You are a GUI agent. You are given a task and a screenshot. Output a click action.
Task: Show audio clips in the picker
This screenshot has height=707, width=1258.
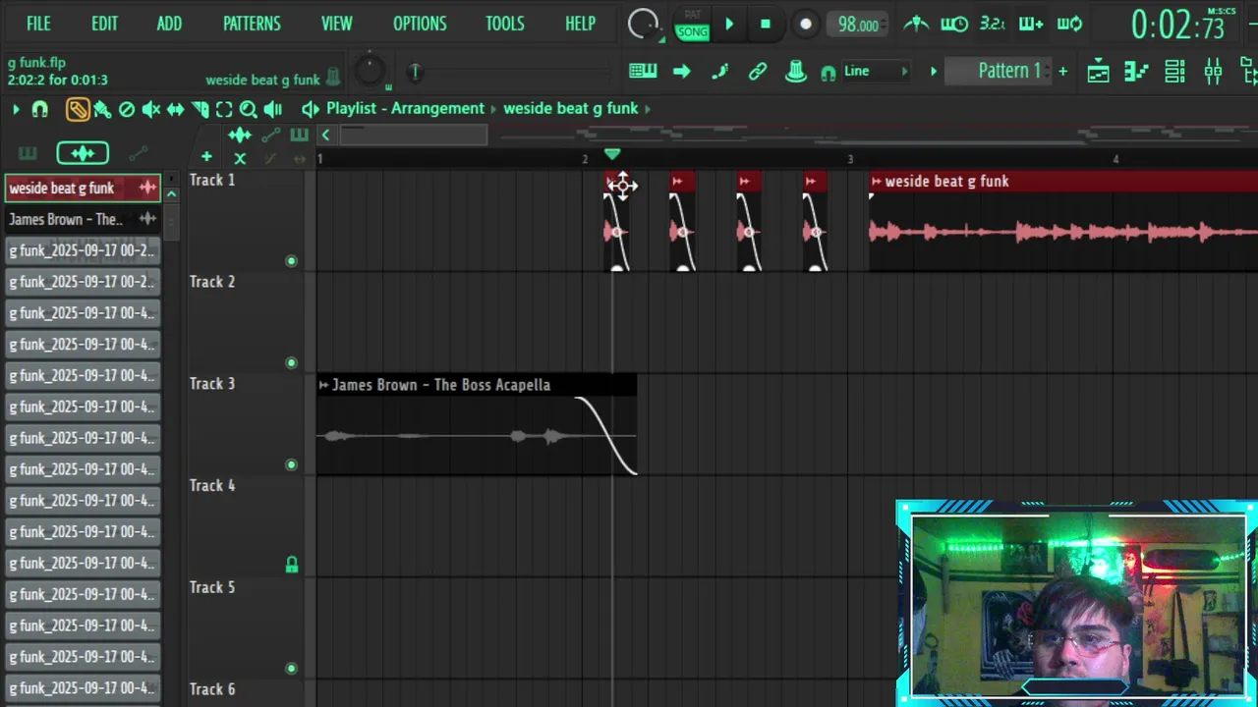(83, 153)
